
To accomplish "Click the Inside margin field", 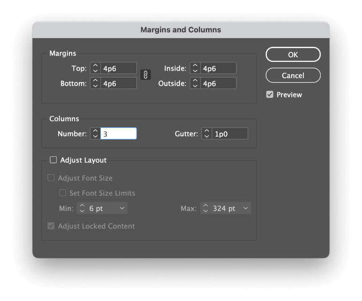I will point(218,68).
